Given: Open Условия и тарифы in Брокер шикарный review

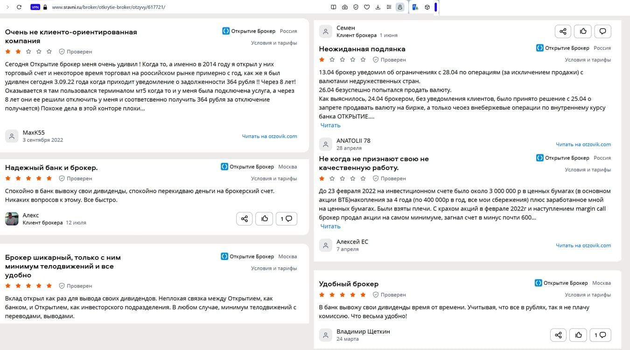Looking at the screenshot, I should (x=274, y=268).
